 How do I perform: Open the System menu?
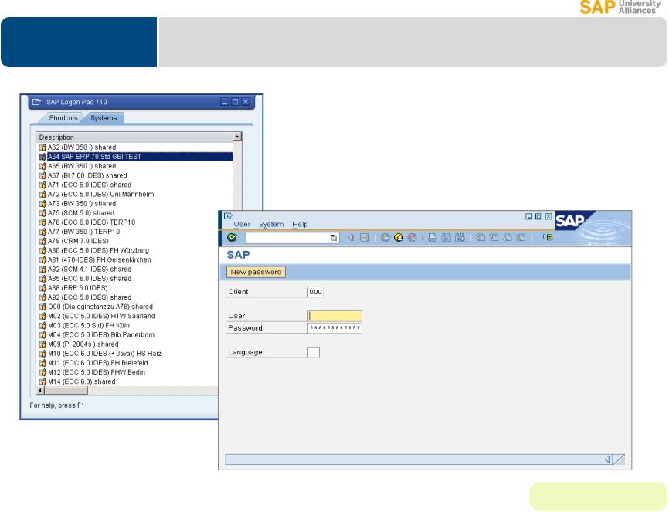(x=271, y=224)
